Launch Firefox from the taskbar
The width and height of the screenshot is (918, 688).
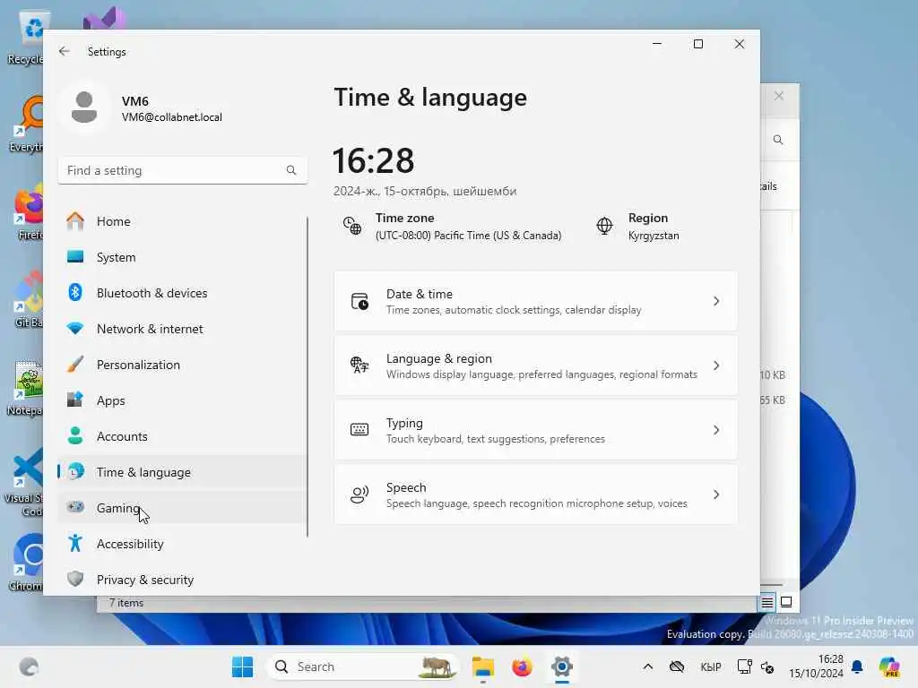pos(523,666)
